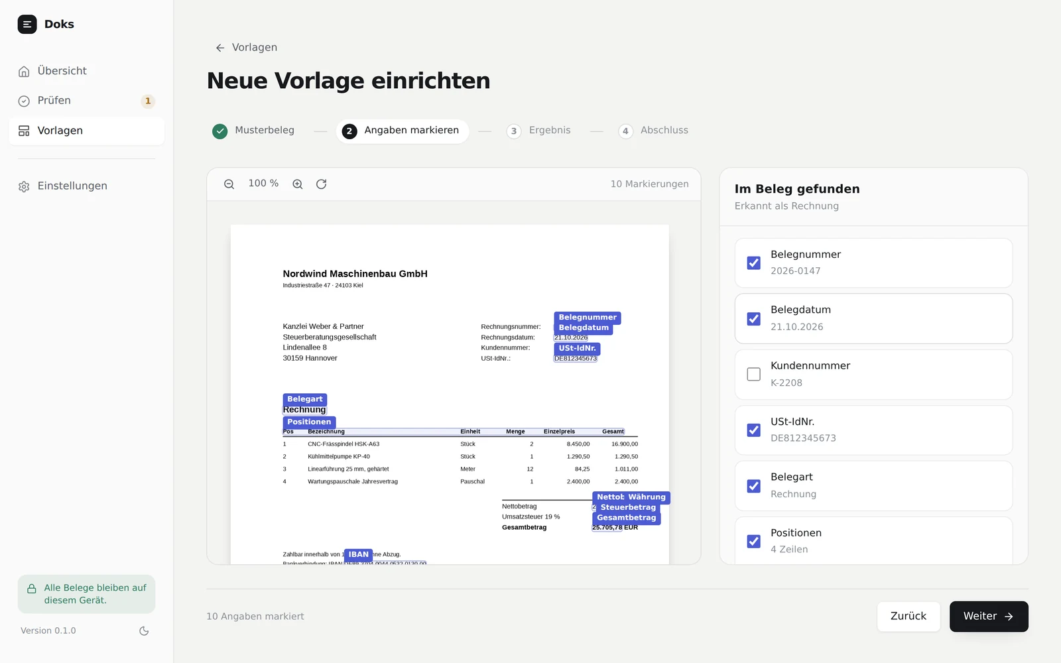Click the 10 Angaben markiert status text

tap(255, 617)
